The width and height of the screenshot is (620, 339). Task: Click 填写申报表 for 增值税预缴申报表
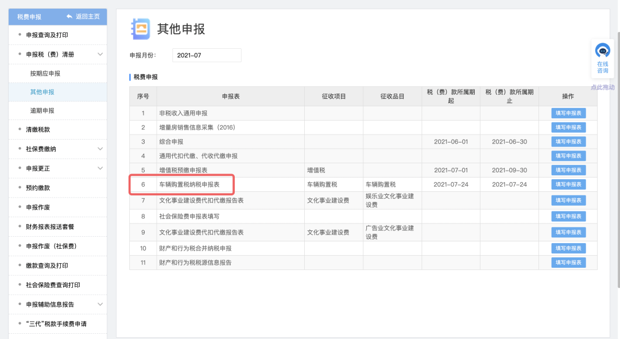568,170
